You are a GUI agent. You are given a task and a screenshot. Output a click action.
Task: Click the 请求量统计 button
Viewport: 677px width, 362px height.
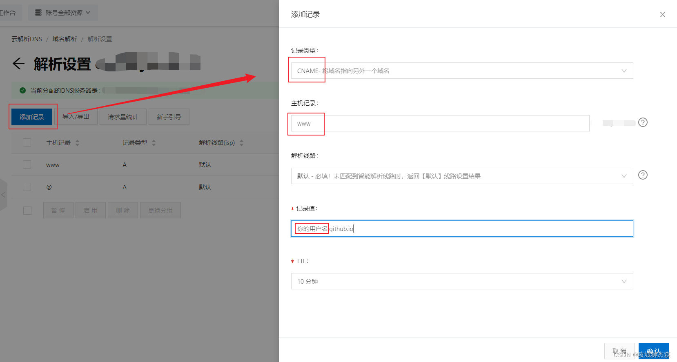[123, 117]
